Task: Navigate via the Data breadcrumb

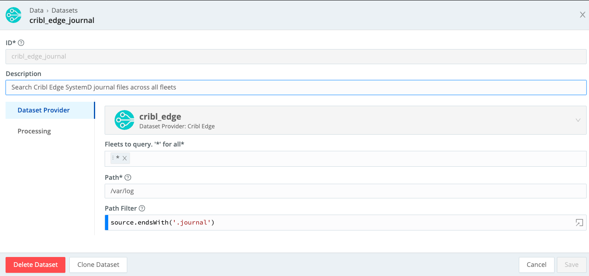Action: click(x=36, y=10)
